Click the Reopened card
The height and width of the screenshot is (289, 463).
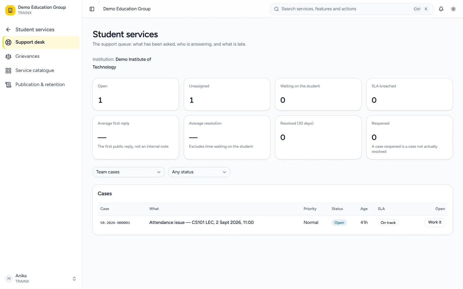tap(409, 137)
